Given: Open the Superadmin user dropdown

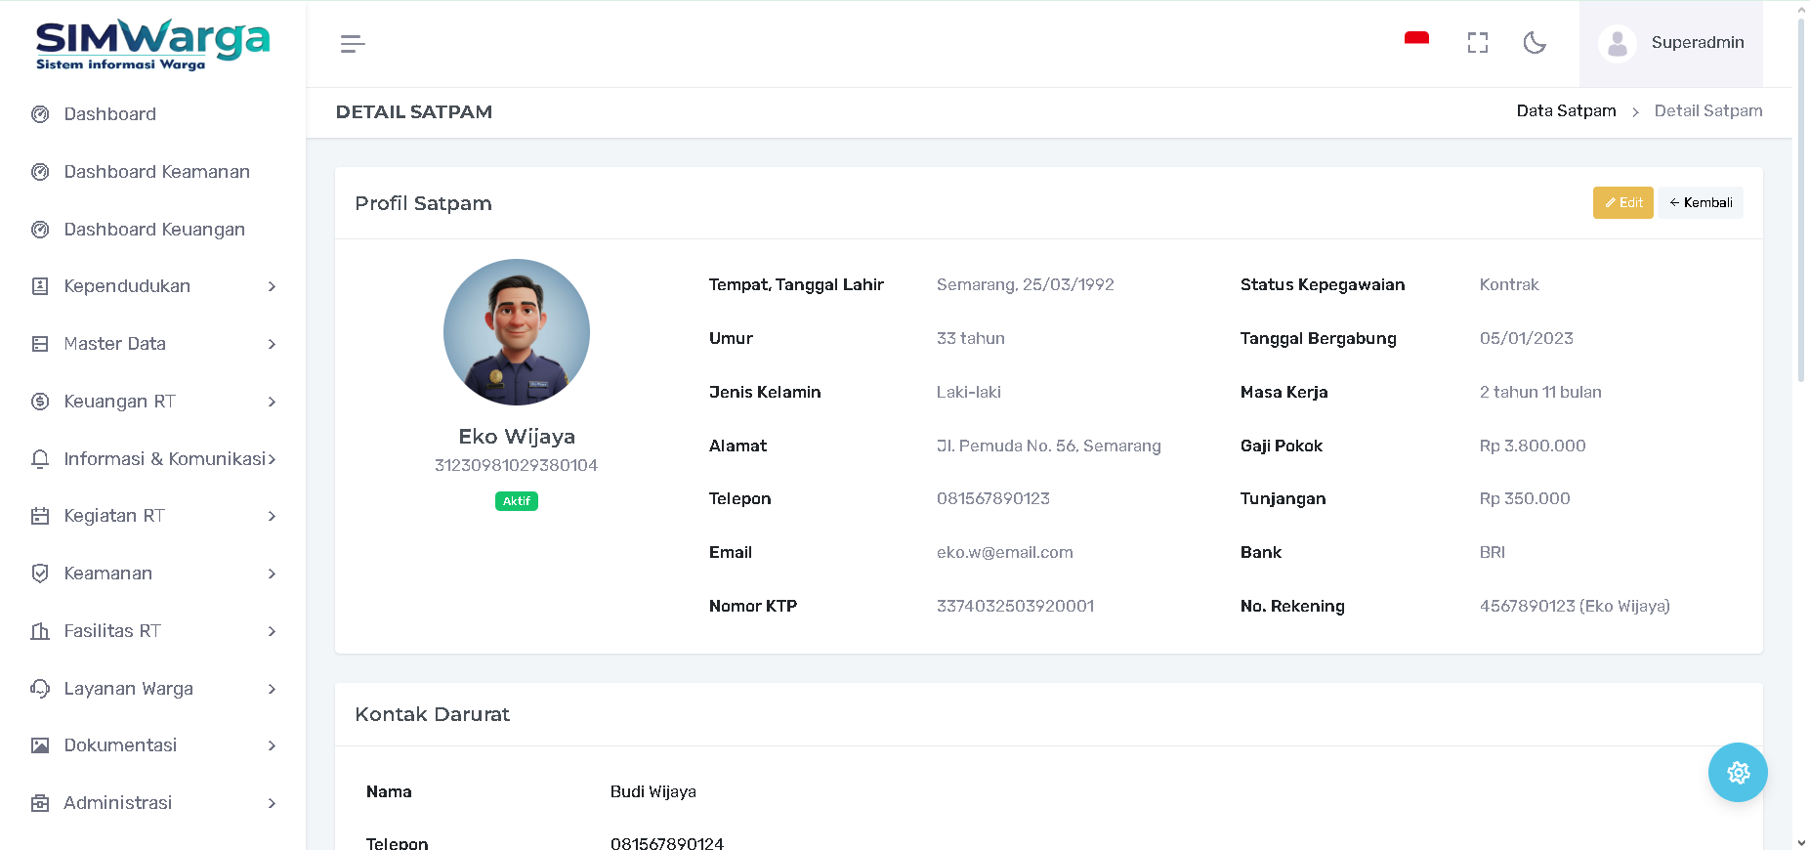Looking at the screenshot, I should [x=1670, y=43].
